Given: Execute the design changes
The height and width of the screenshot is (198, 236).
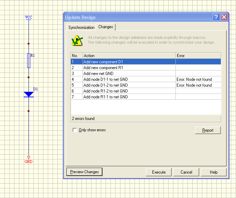Looking at the screenshot, I should click(159, 172).
